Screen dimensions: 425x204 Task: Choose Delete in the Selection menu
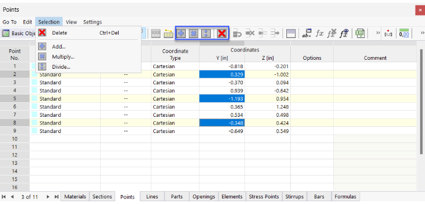(x=88, y=33)
